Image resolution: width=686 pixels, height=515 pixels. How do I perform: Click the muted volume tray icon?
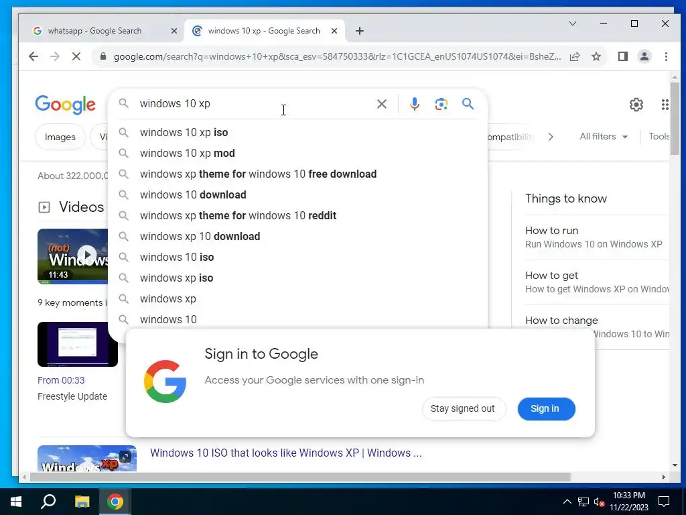click(x=600, y=502)
